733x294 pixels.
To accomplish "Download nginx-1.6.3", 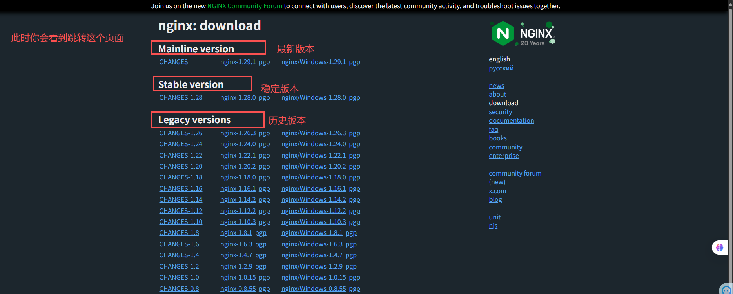I will pos(236,244).
